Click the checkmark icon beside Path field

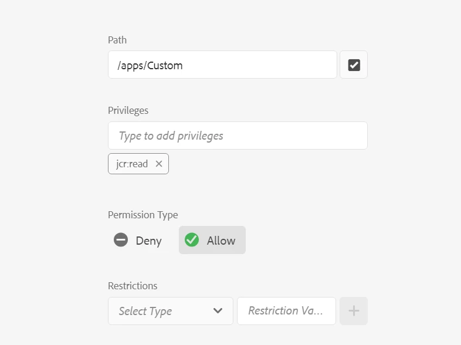(x=354, y=65)
